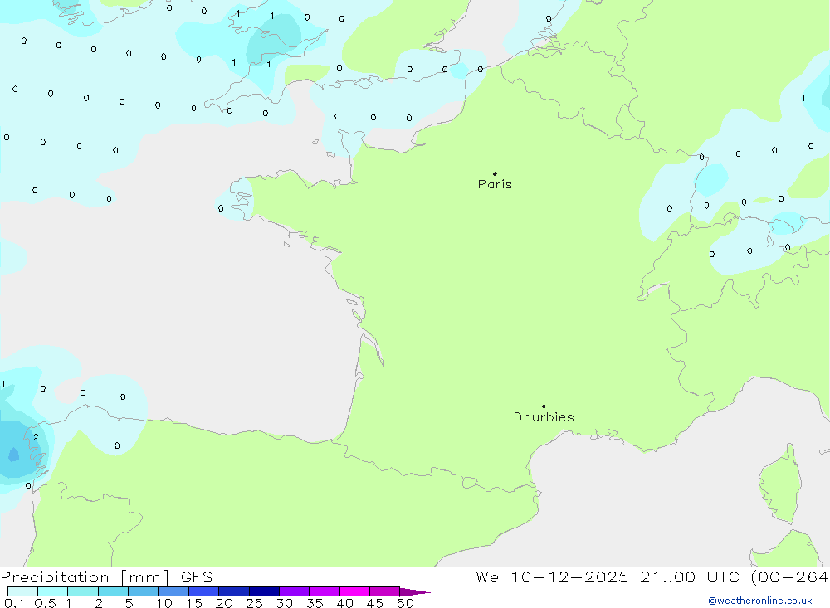Click the '(00+264' forecast offset text
Screen dimensions: 830x608
(x=790, y=577)
